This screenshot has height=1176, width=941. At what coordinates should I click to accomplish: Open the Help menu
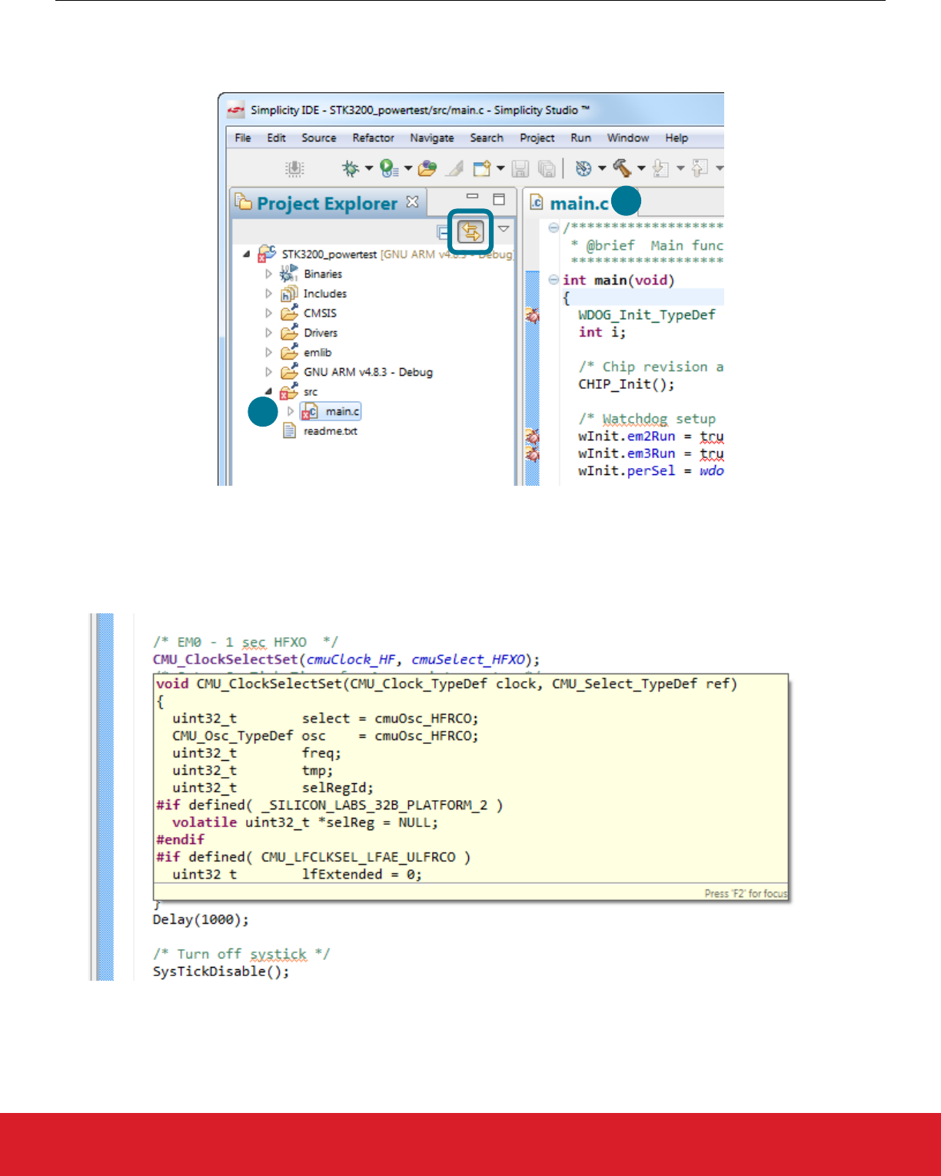(677, 138)
